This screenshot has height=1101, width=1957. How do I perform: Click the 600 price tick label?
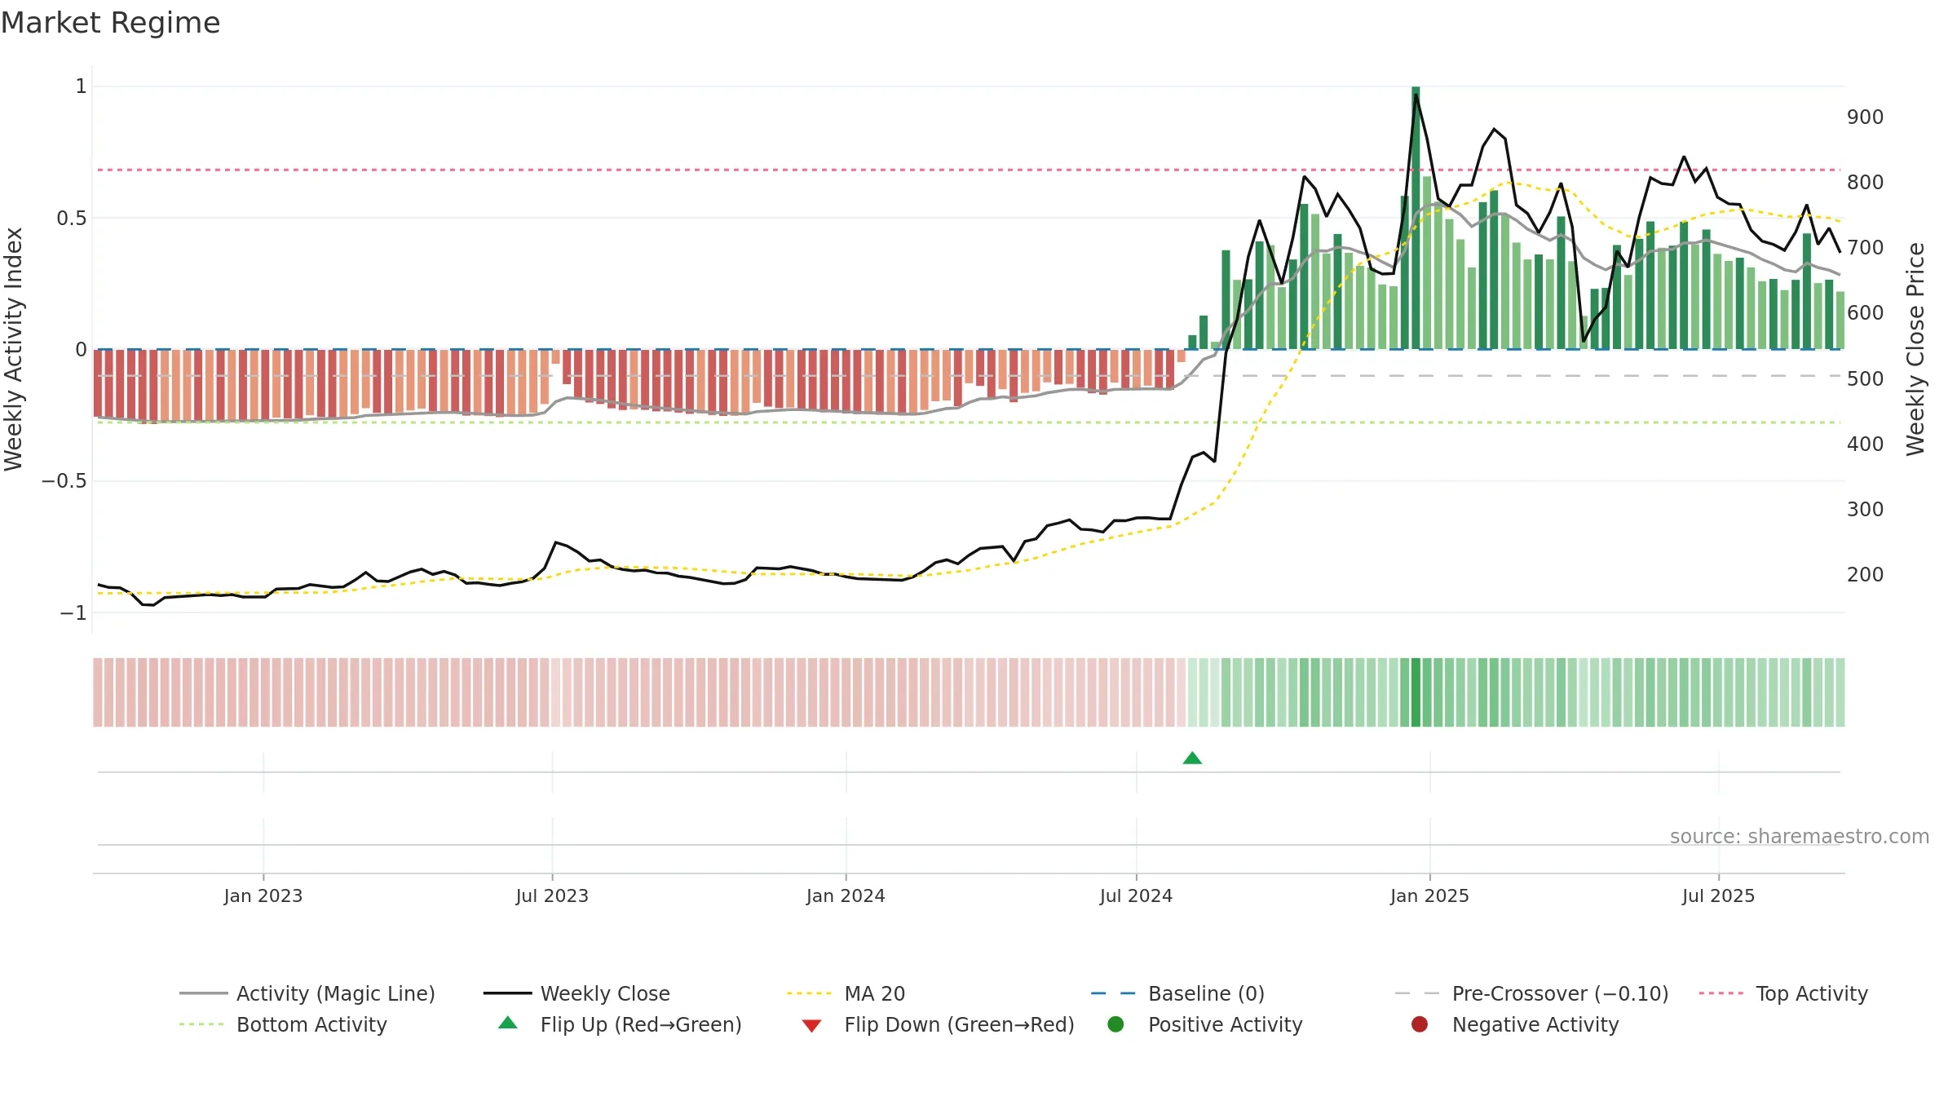[x=1866, y=312]
